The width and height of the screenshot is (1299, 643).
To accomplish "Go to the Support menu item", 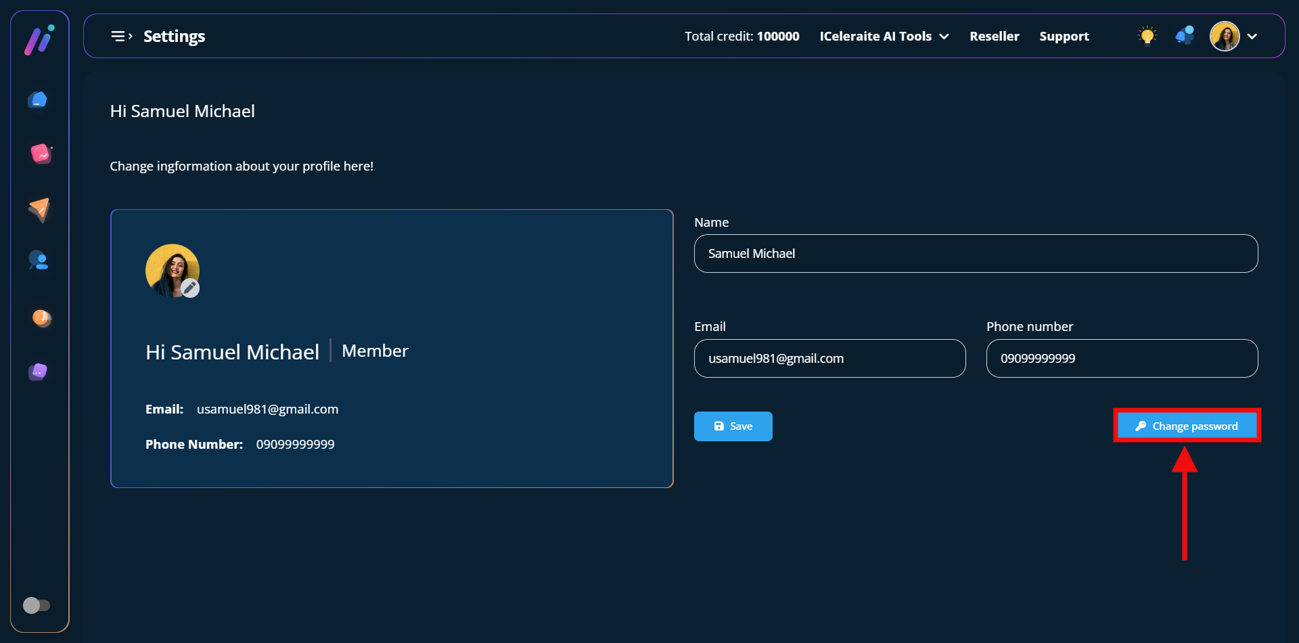I will point(1064,37).
